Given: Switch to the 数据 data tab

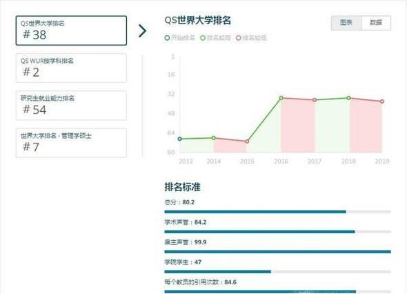Looking at the screenshot, I should (x=376, y=23).
